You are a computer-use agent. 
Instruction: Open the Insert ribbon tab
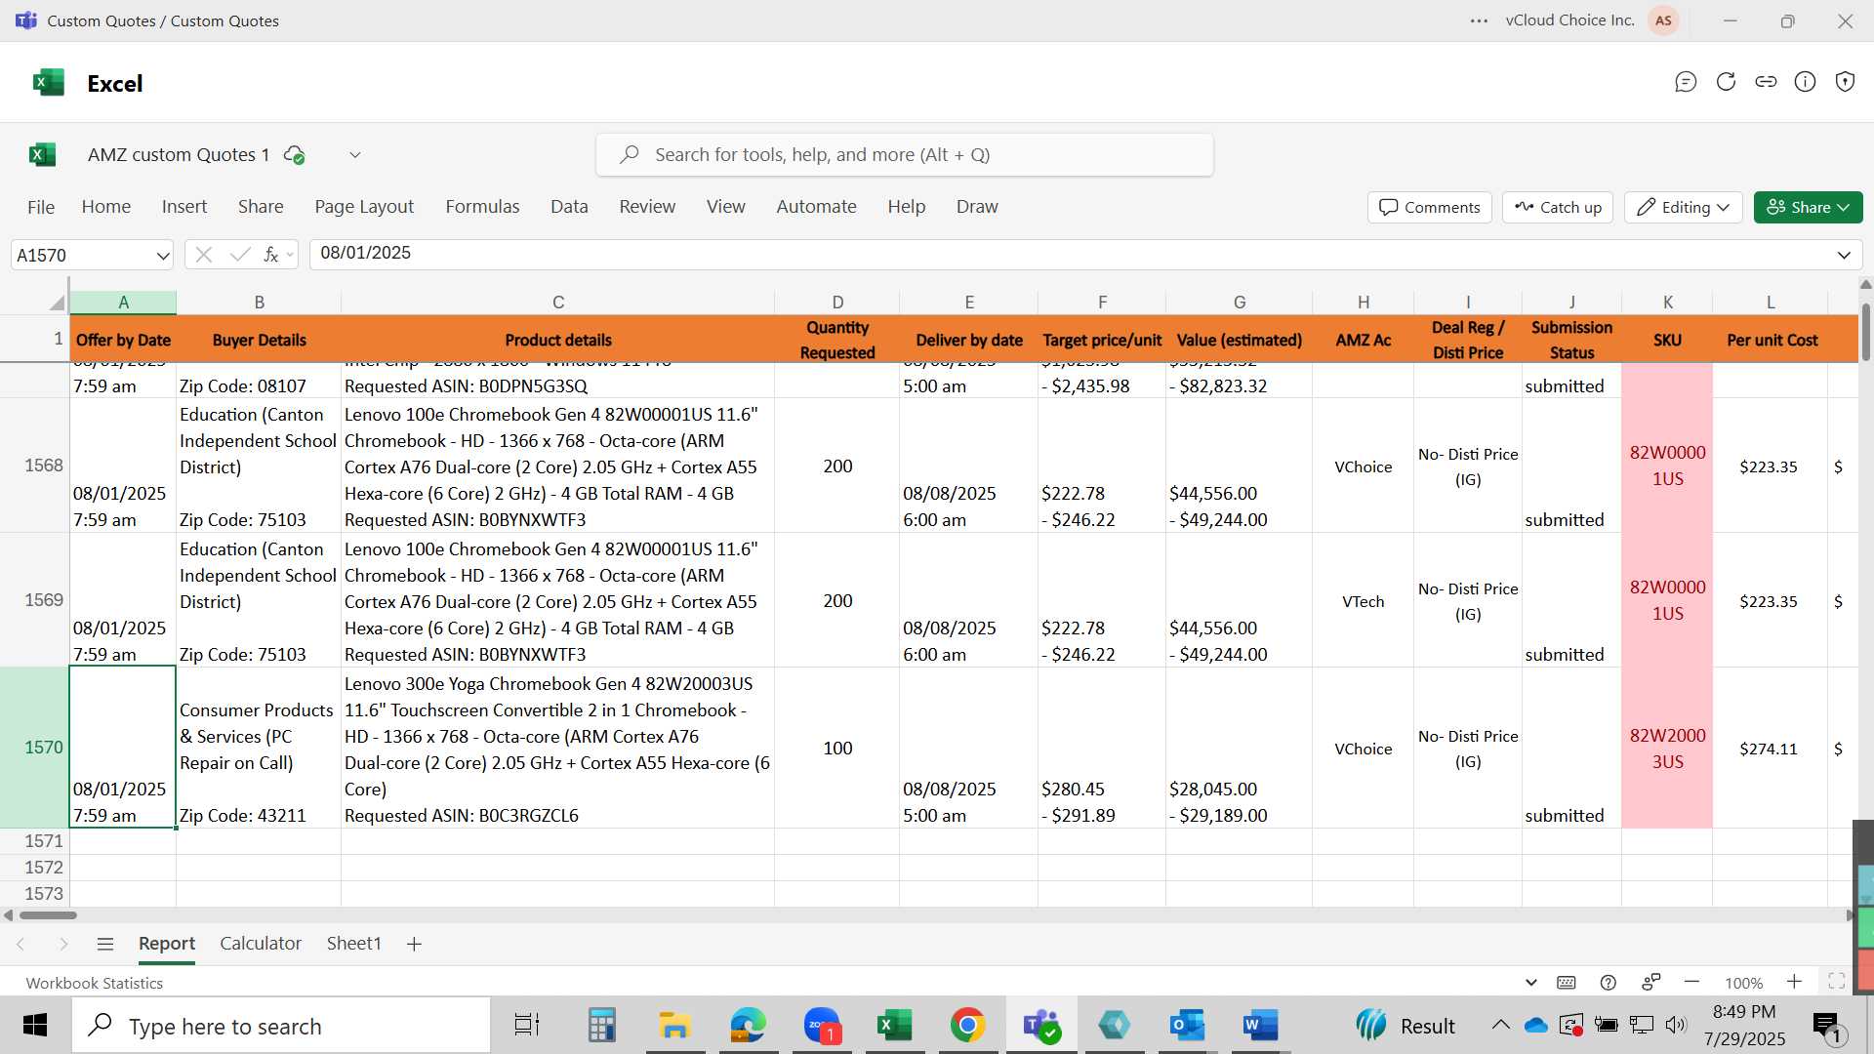(184, 207)
